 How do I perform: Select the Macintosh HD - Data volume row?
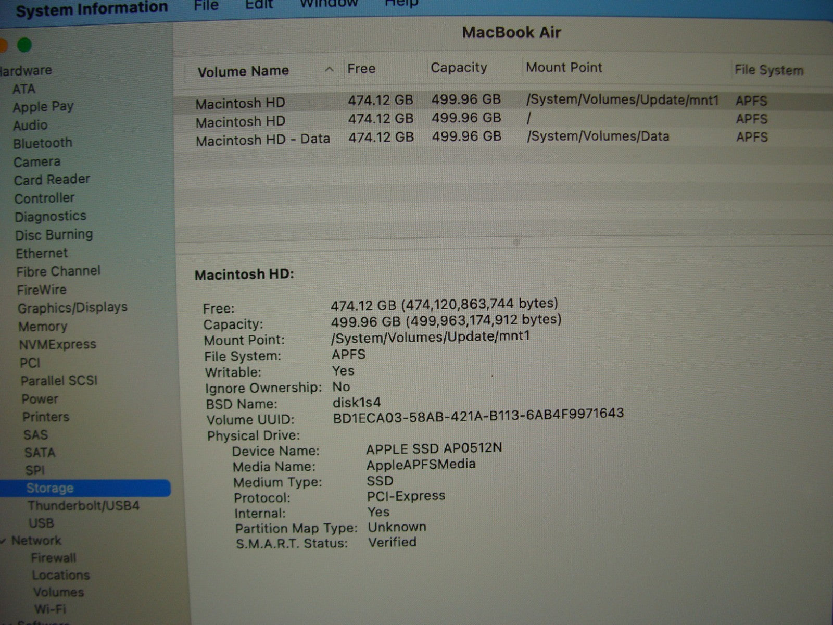(262, 140)
